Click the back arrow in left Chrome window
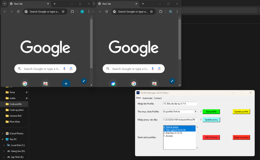 5,12
